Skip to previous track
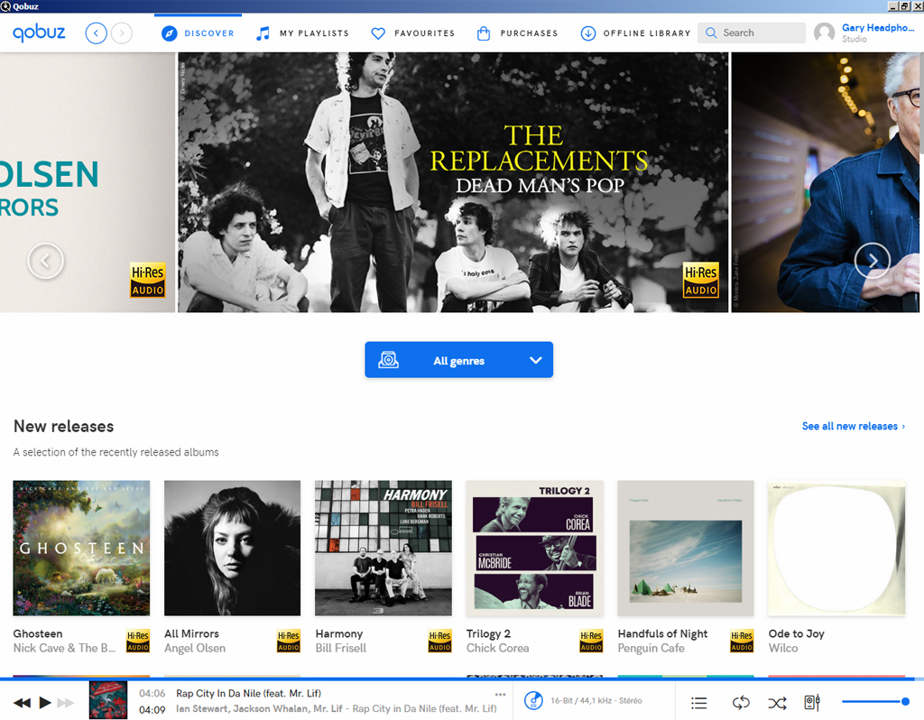Screen dimensions: 924x720 coord(22,702)
